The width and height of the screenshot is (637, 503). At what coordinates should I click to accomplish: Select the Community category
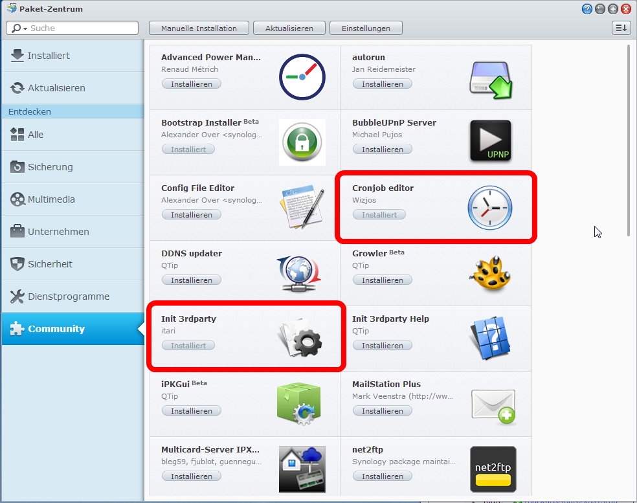click(x=73, y=329)
